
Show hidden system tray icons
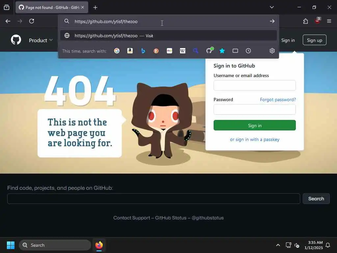[x=278, y=245]
